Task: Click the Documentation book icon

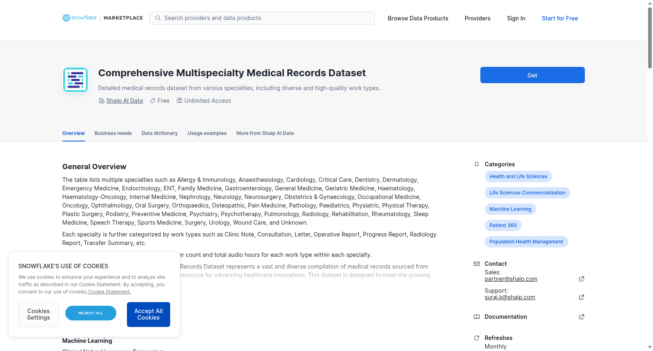Action: pos(477,317)
